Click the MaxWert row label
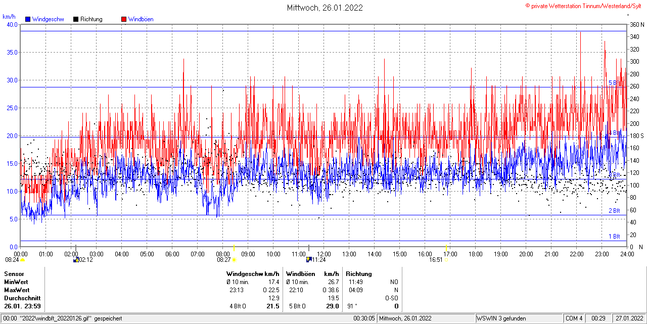Screen dimensions: 647x324 (17, 290)
